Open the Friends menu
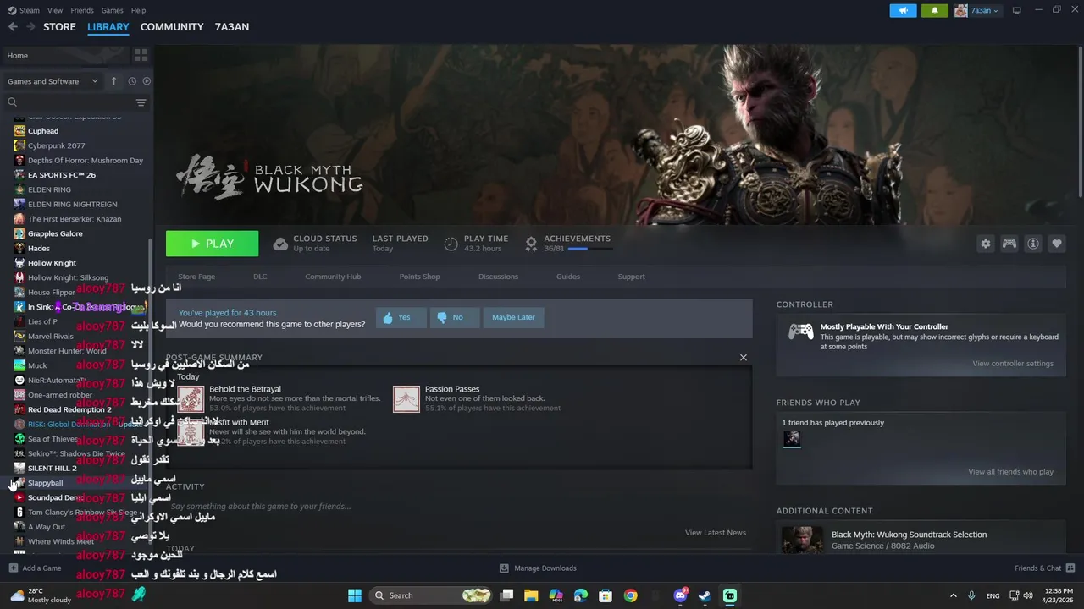Viewport: 1084px width, 609px height. coord(82,10)
